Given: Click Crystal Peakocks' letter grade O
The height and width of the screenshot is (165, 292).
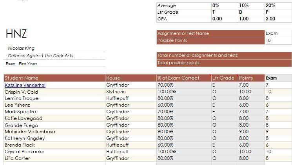Looking at the screenshot, I should 225,152.
